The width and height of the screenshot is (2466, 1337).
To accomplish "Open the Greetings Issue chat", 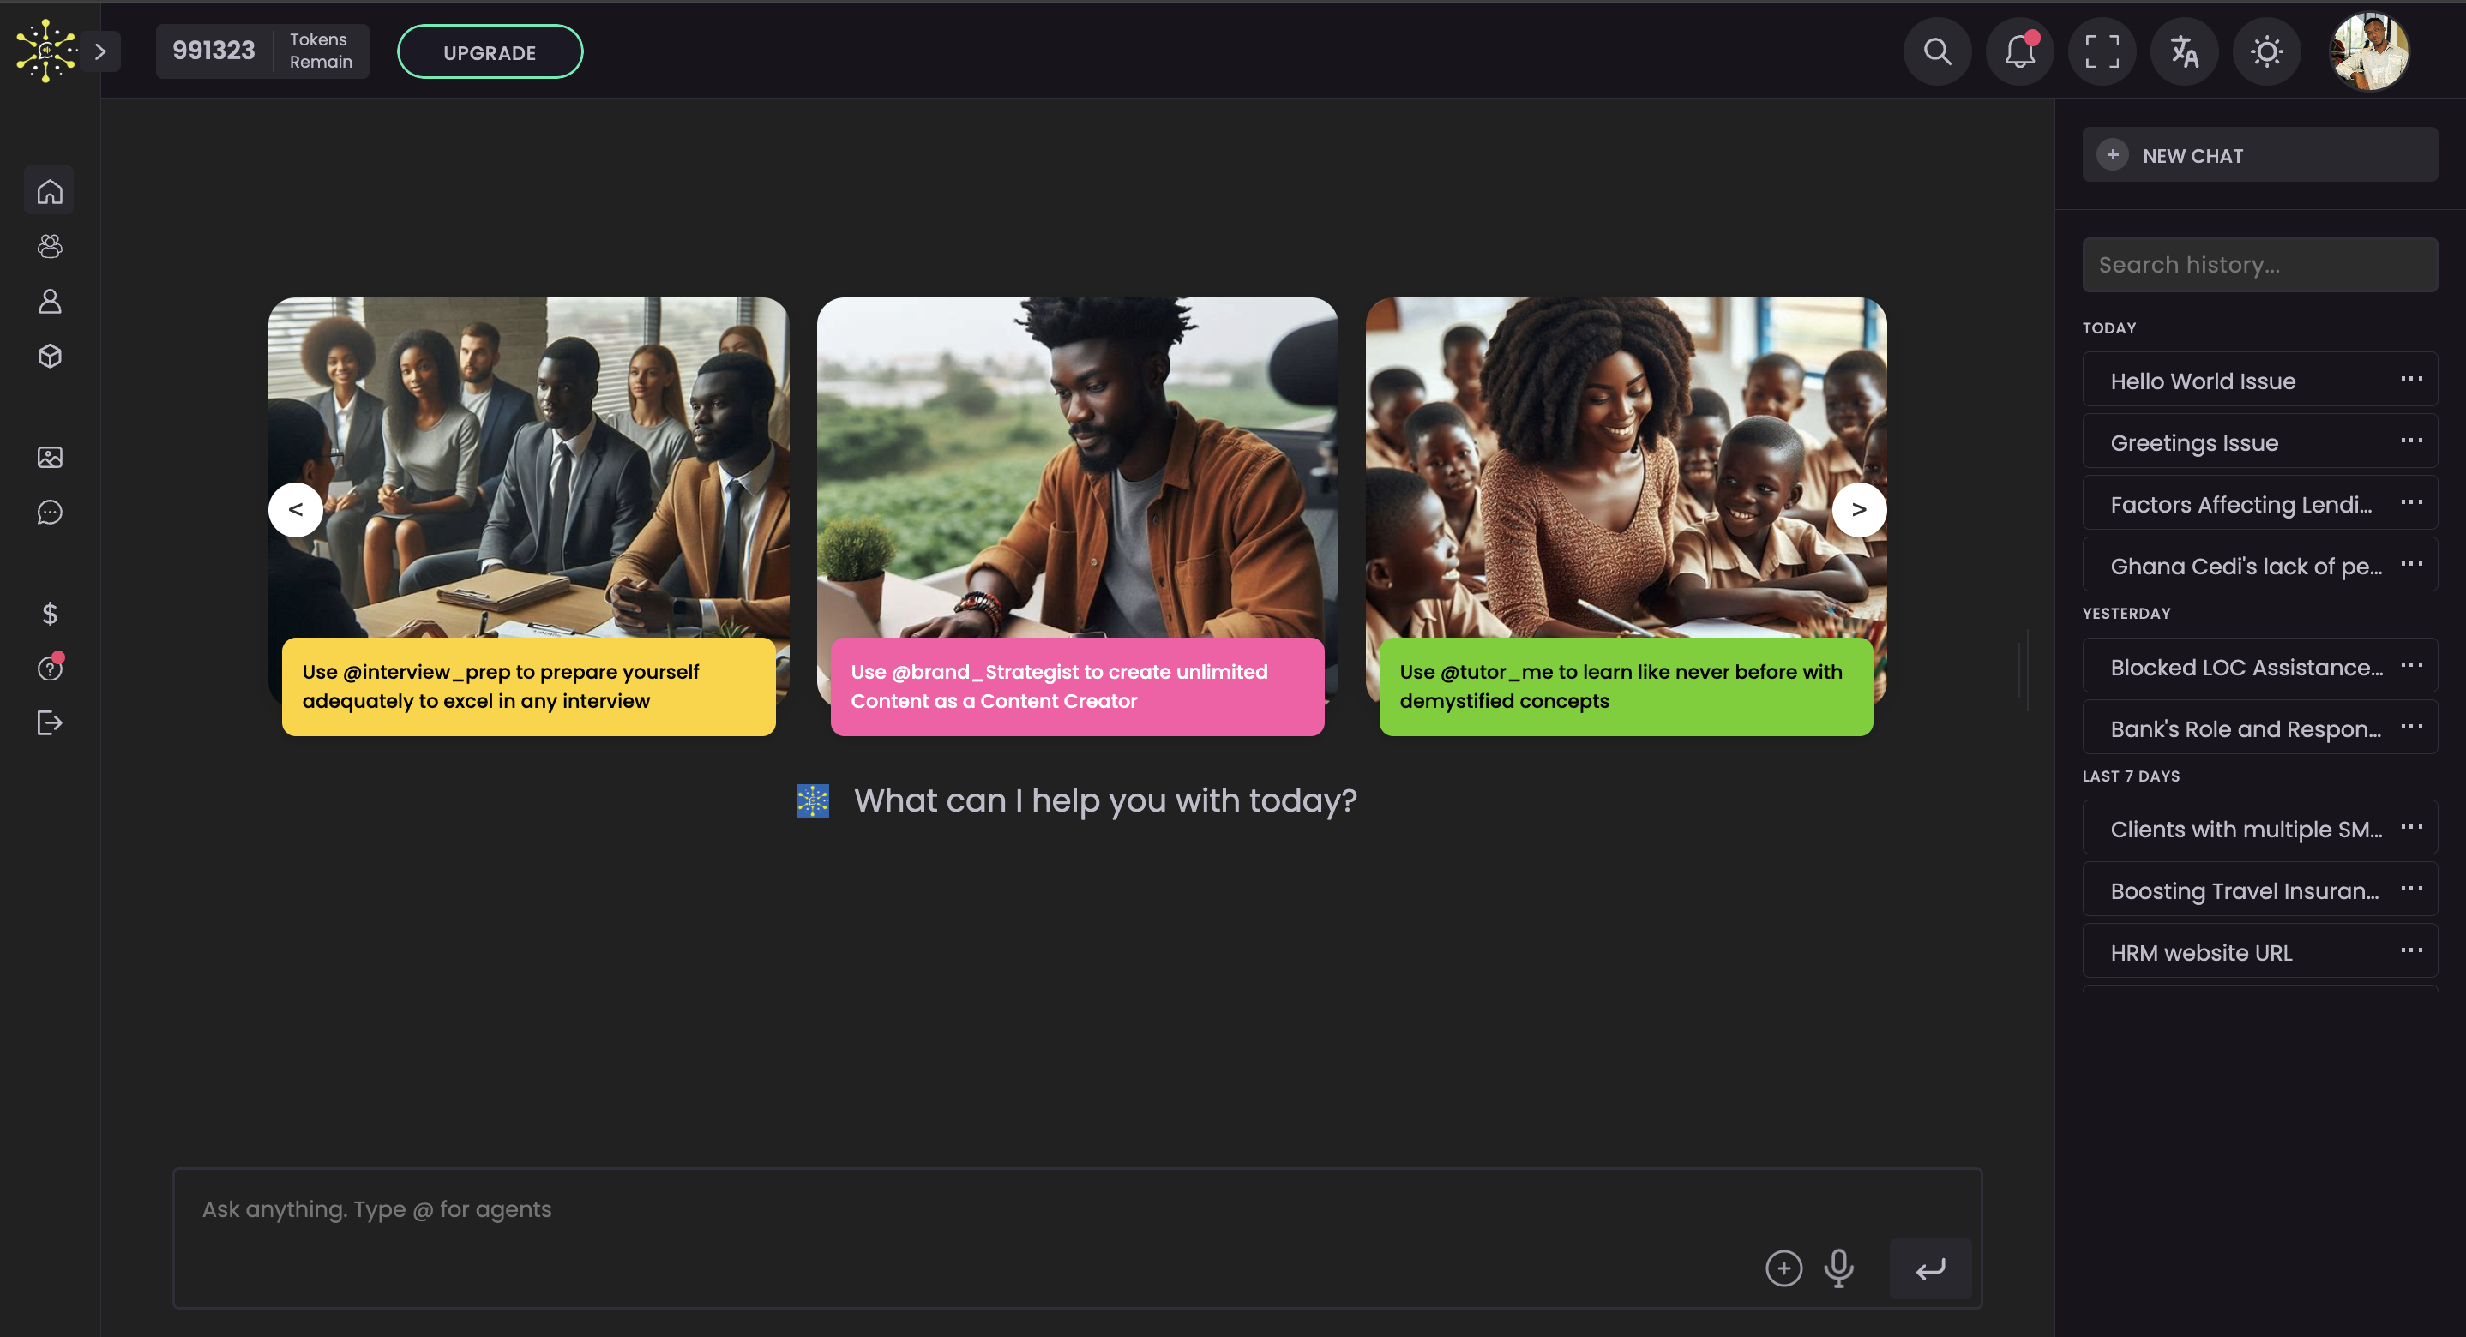I will (2193, 442).
